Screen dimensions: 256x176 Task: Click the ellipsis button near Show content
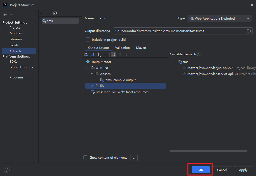[134, 158]
